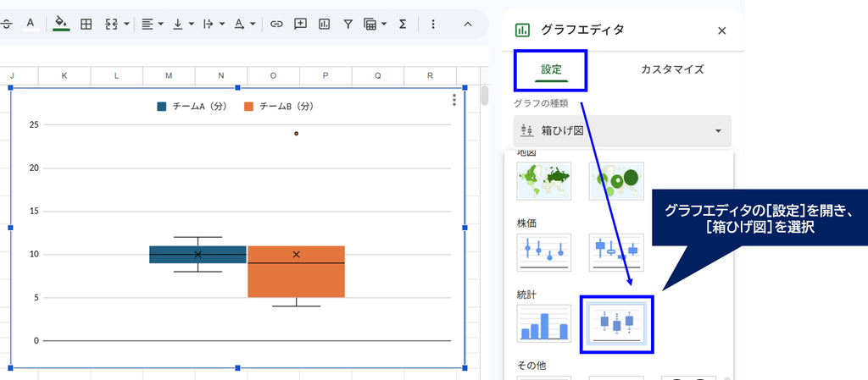Screen dimensions: 868x380
Task: Click the sheet's vertical scrollbar thumb
Action: pos(485,95)
